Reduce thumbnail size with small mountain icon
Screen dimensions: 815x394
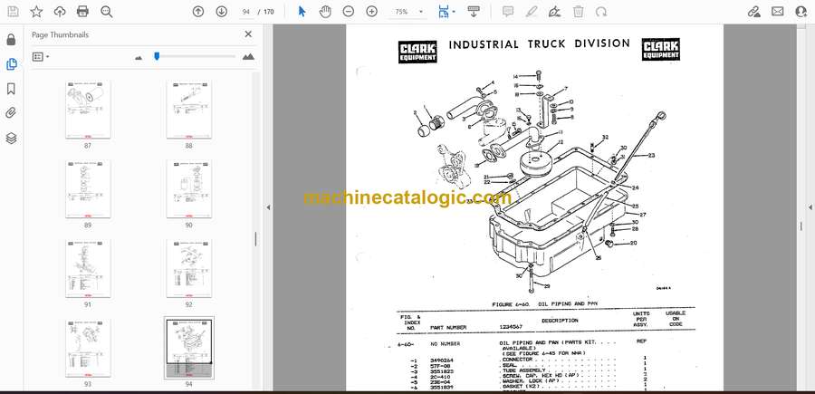click(x=139, y=58)
